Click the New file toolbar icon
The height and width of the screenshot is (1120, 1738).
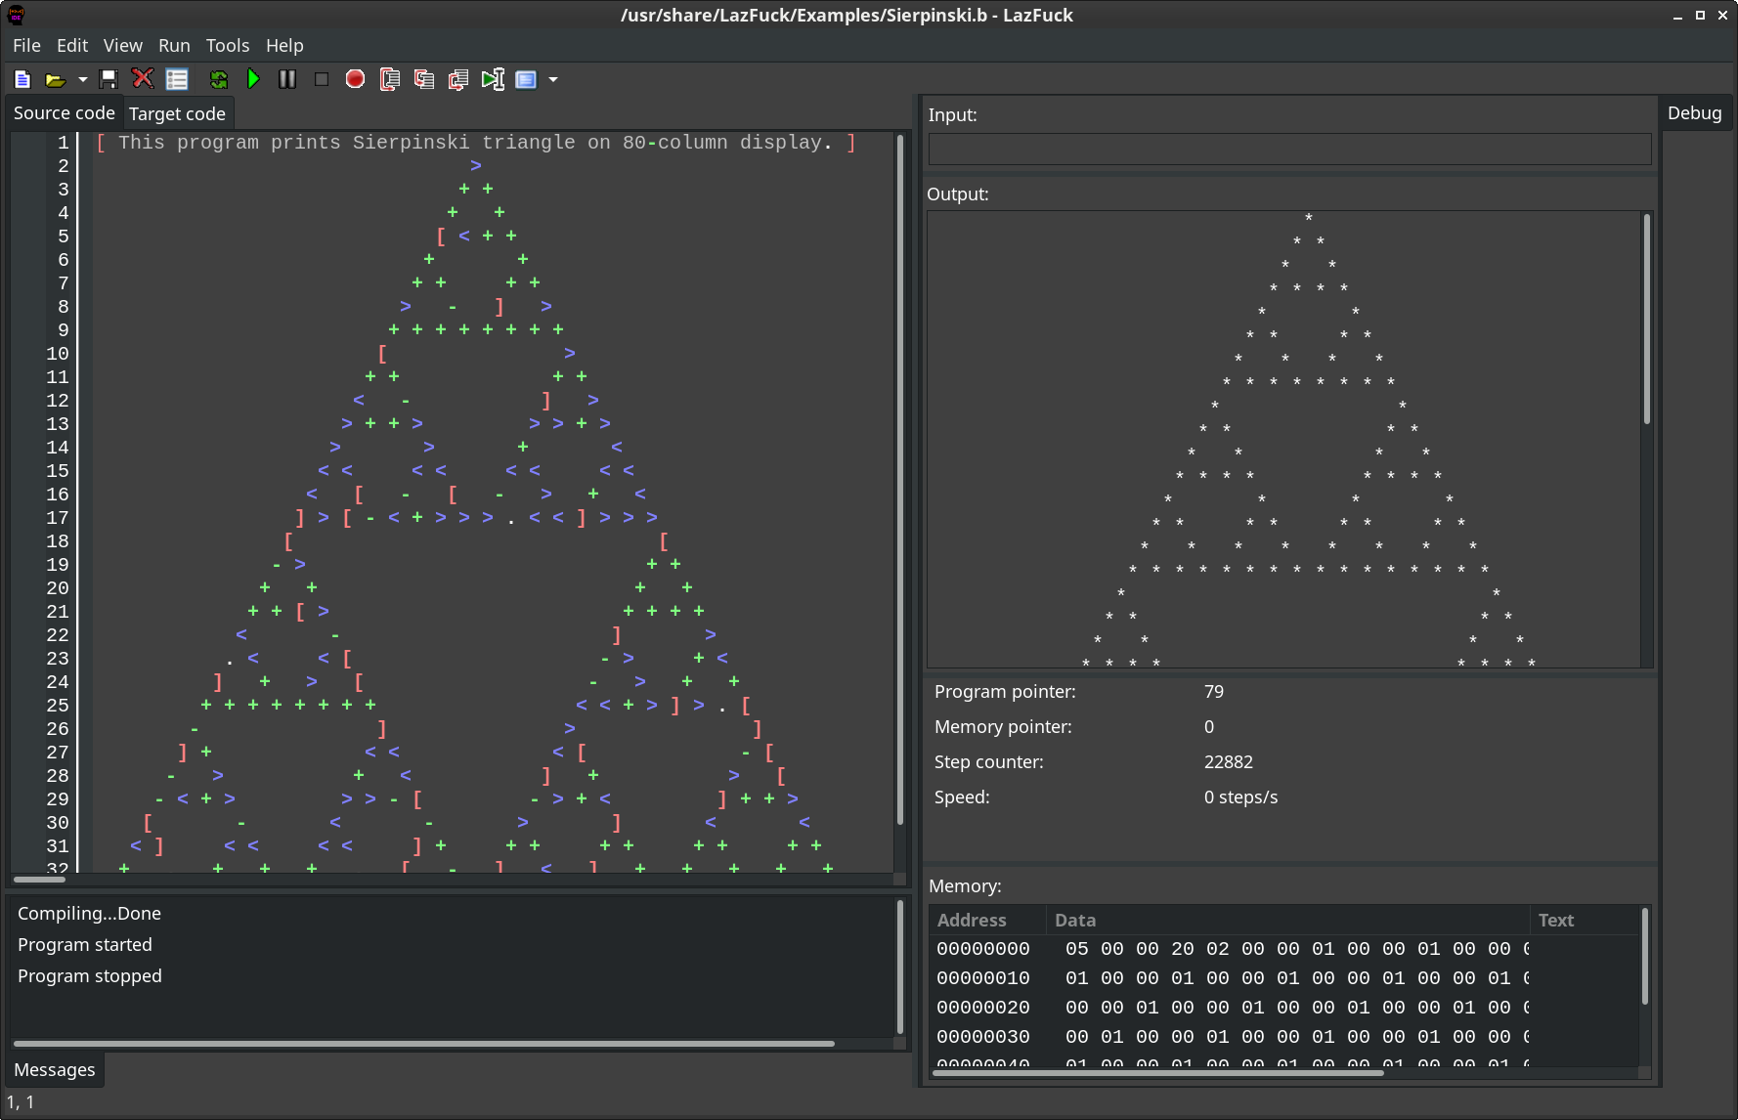pyautogui.click(x=22, y=79)
